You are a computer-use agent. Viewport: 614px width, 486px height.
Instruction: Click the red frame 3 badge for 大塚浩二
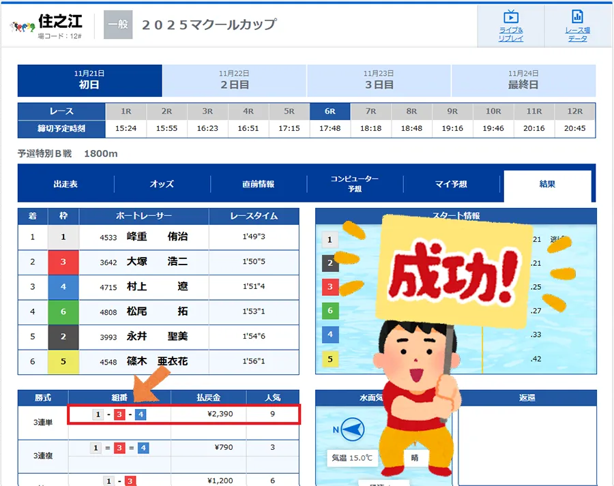(x=63, y=262)
